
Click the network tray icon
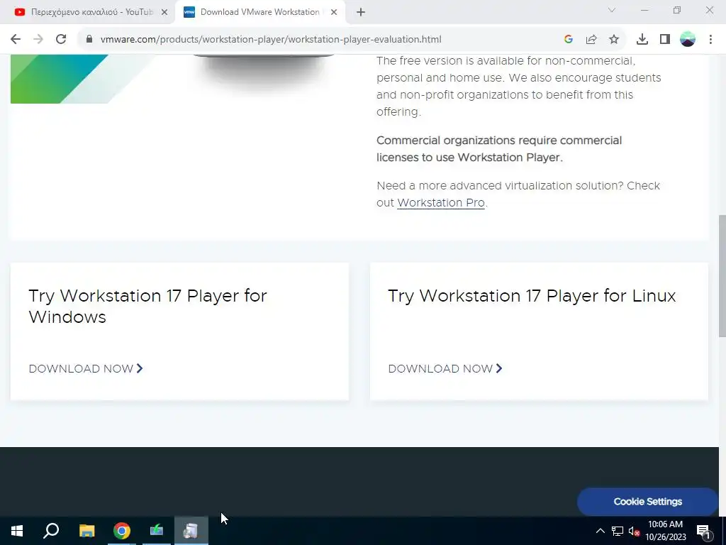(x=618, y=531)
